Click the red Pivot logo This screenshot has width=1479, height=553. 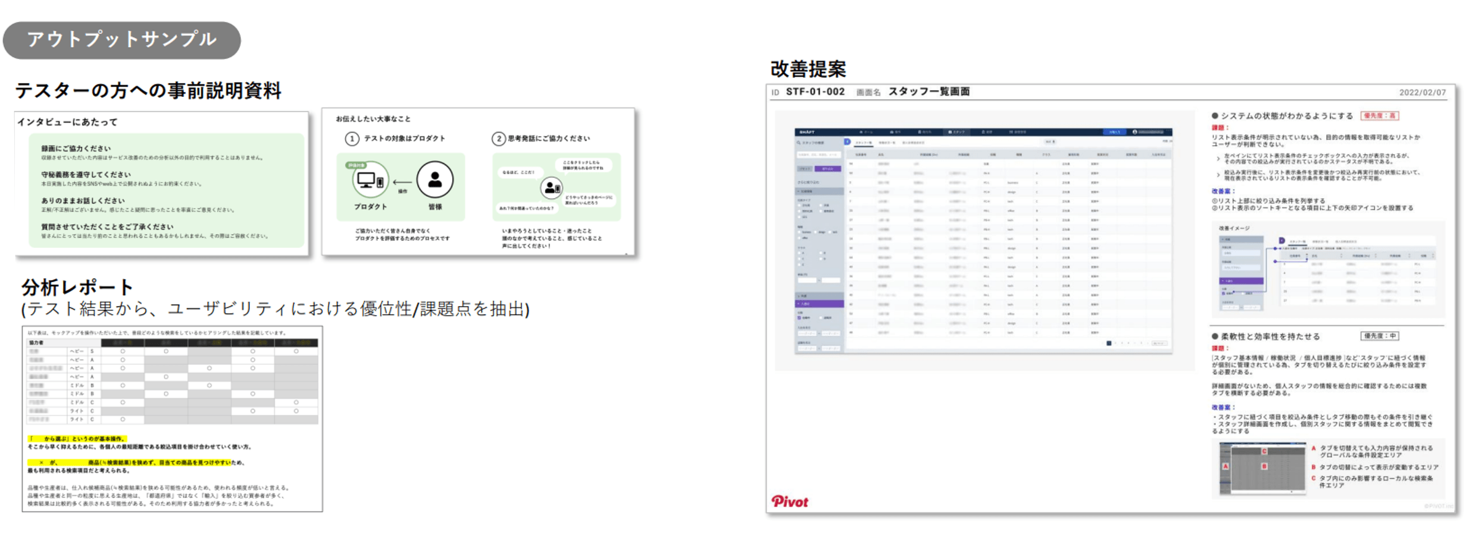(x=789, y=501)
